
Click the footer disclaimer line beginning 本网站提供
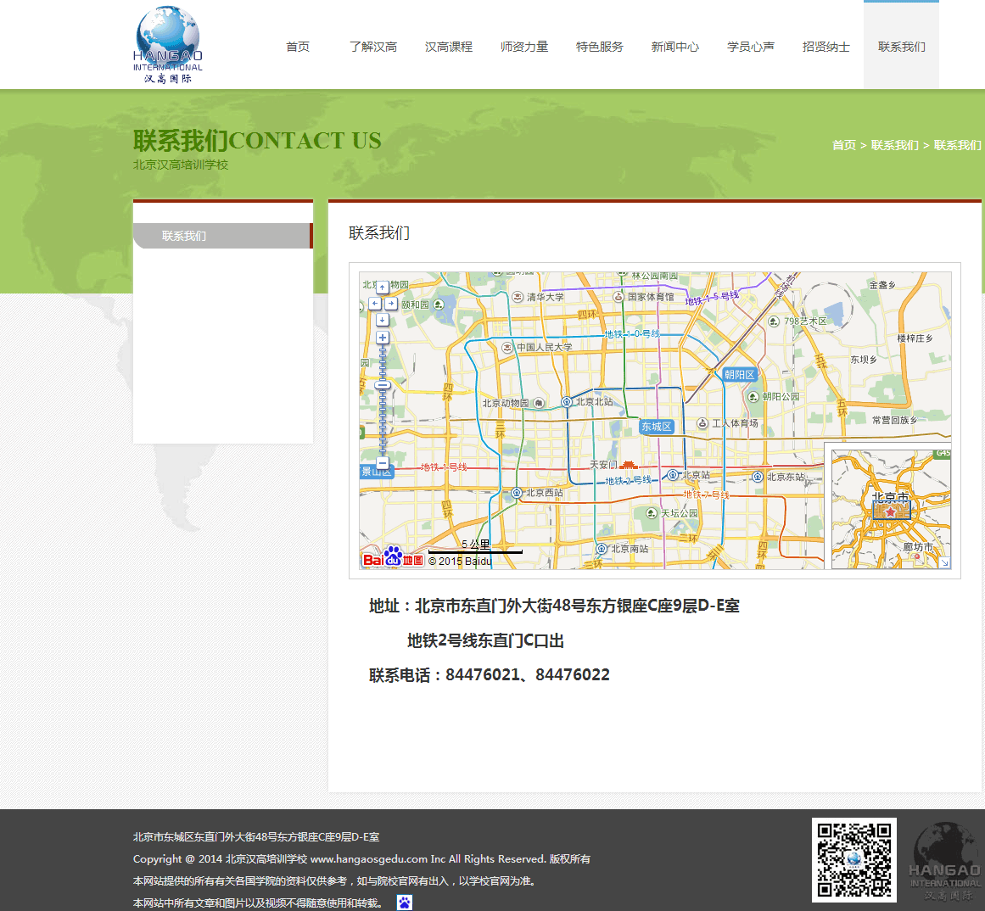336,880
